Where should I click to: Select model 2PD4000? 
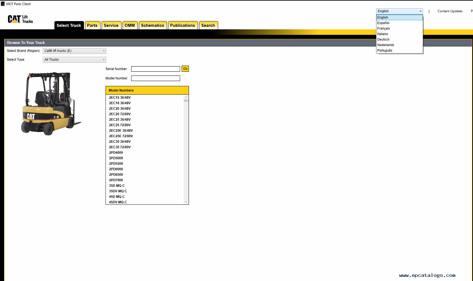(x=116, y=153)
